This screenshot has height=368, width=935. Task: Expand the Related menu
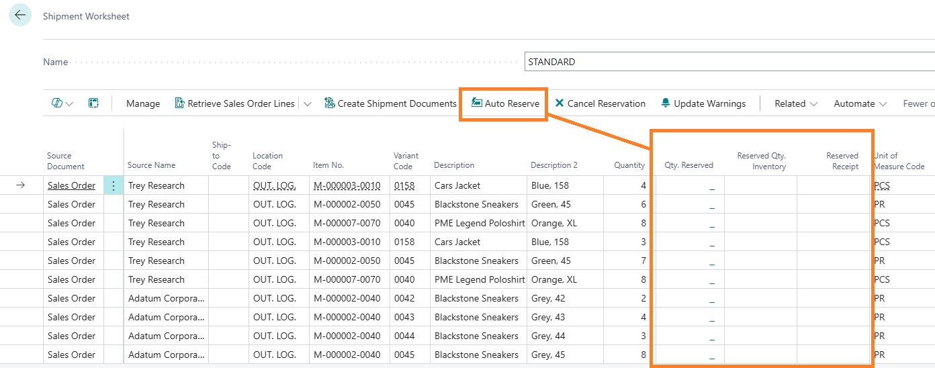(796, 103)
